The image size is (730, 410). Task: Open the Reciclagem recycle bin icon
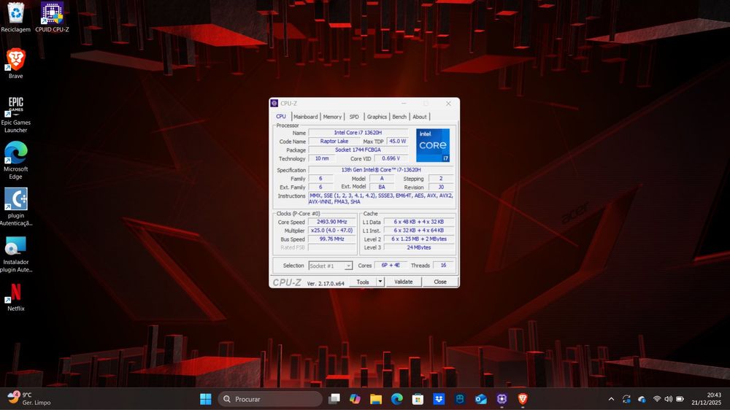[x=15, y=17]
